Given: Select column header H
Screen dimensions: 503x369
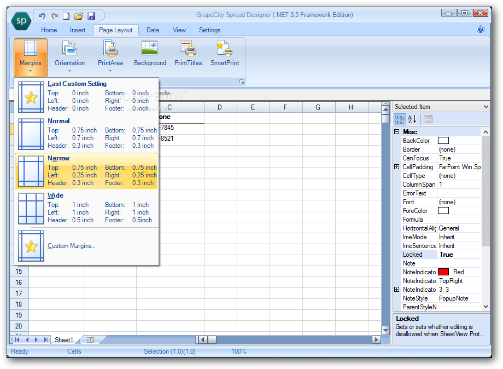Looking at the screenshot, I should 351,107.
